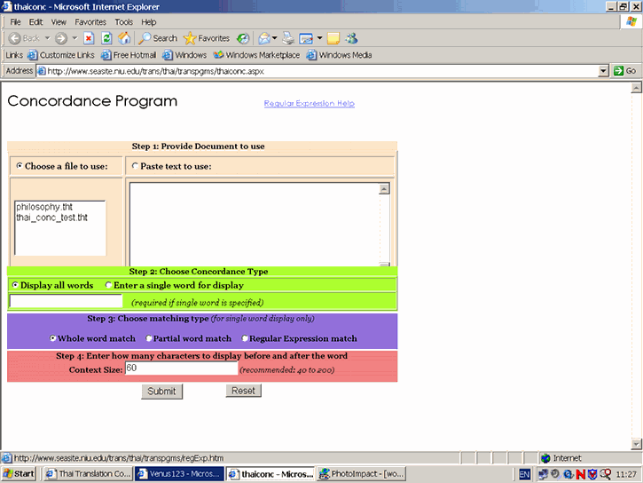Click the text area scroll up arrow

pos(384,189)
